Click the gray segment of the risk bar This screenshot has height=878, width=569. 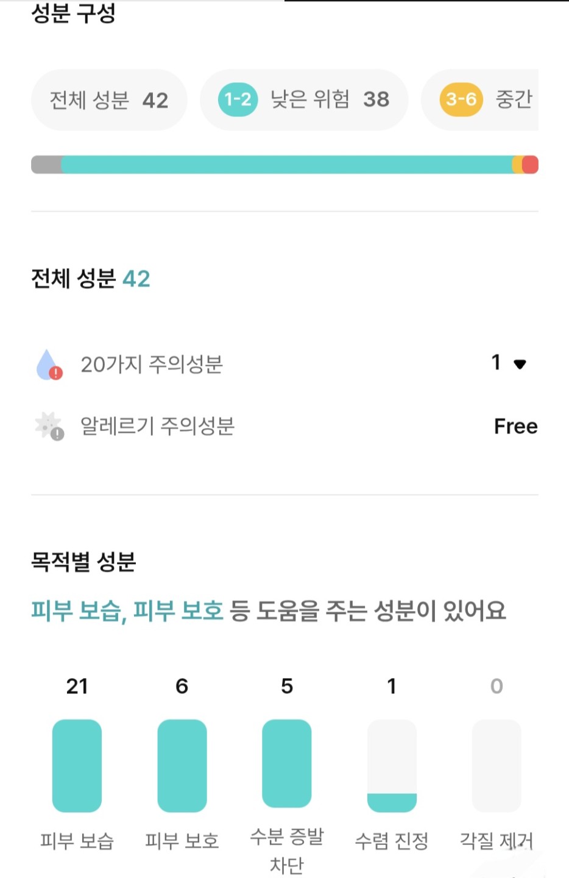tap(46, 165)
